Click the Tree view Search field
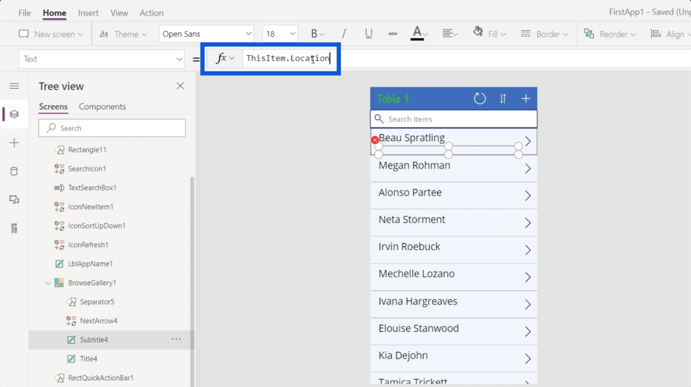Screen dimensions: 691x387 point(112,128)
